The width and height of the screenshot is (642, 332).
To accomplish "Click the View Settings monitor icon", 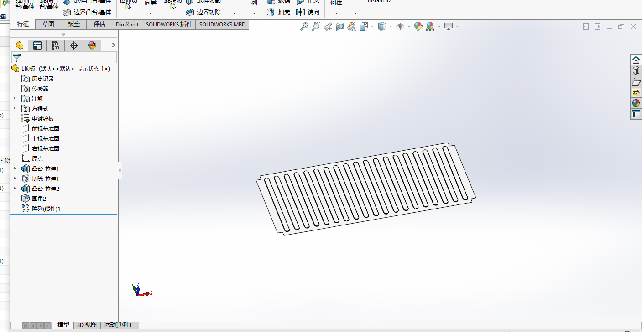I will pos(449,27).
